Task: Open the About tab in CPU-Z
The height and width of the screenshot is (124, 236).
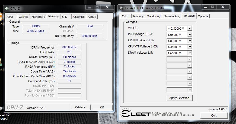Action: (x=92, y=17)
